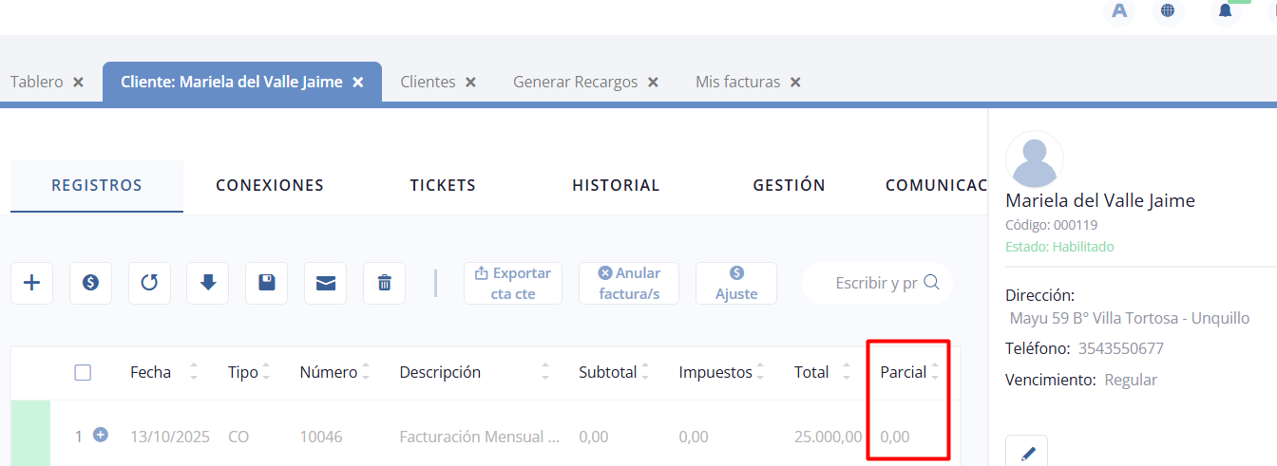Click the Anular factura/s button
This screenshot has width=1277, height=466.
(629, 283)
